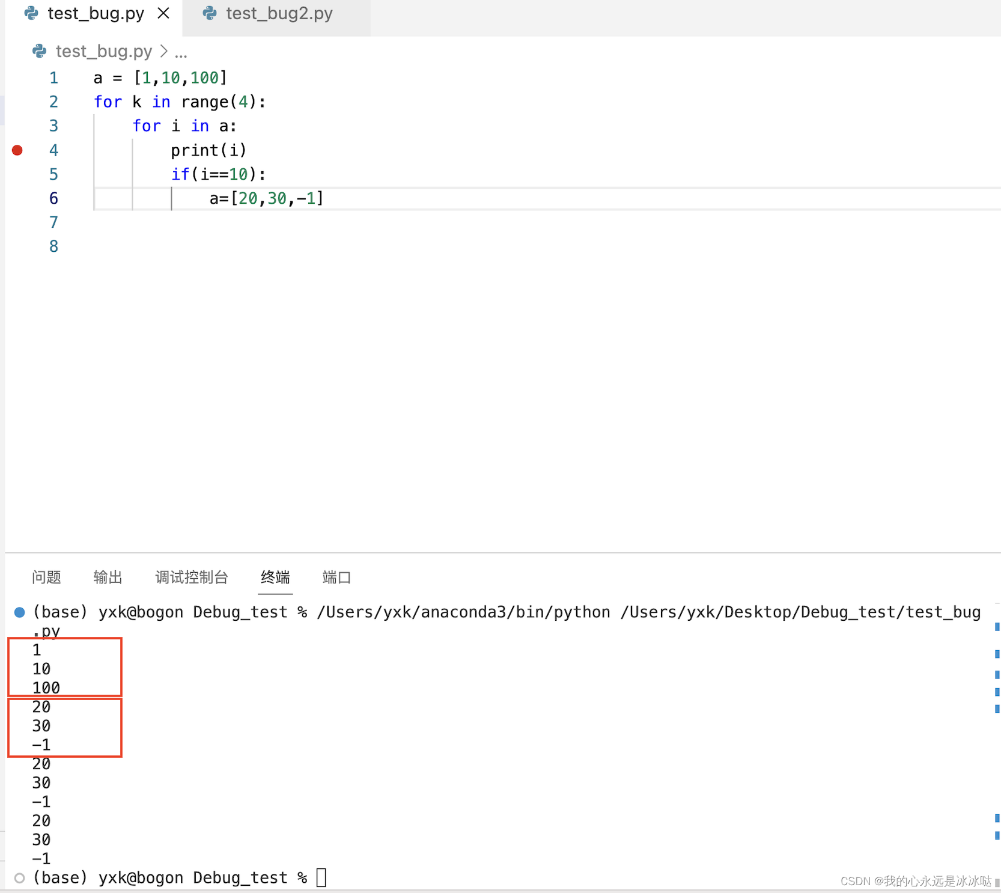Click the 'for i in a:' statement
The height and width of the screenshot is (893, 1001).
pos(184,126)
